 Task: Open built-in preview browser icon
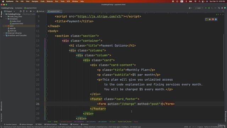(206, 19)
